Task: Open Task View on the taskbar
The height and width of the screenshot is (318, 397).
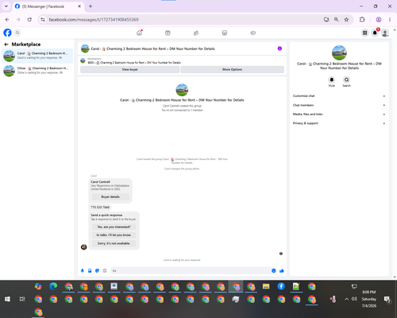Action: click(22, 299)
